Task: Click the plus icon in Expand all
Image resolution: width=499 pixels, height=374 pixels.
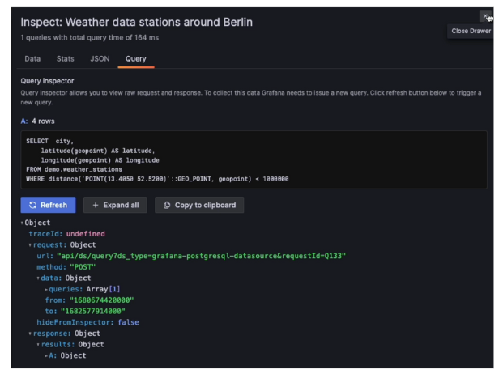Action: pos(95,205)
